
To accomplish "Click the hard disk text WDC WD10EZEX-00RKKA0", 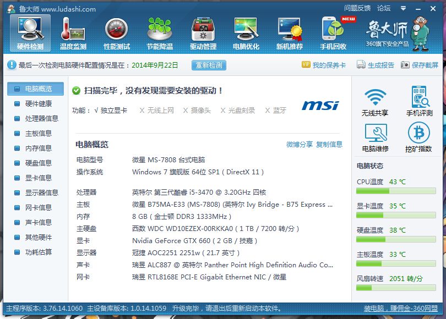I will click(x=191, y=229).
